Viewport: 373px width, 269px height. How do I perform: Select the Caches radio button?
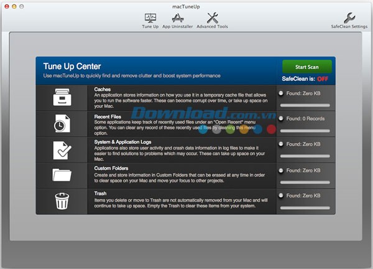281,93
